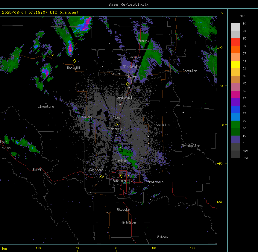Click the Calgary city label
Screen dimensions: 258x252
pyautogui.click(x=119, y=180)
